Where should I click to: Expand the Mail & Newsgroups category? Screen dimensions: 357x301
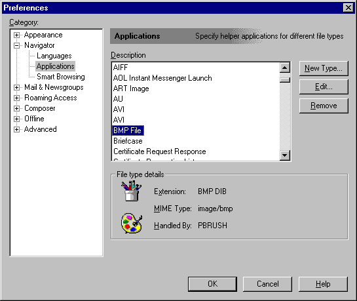click(x=16, y=87)
